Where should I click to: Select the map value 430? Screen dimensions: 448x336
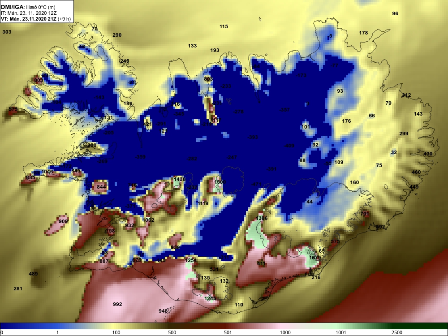(428, 154)
